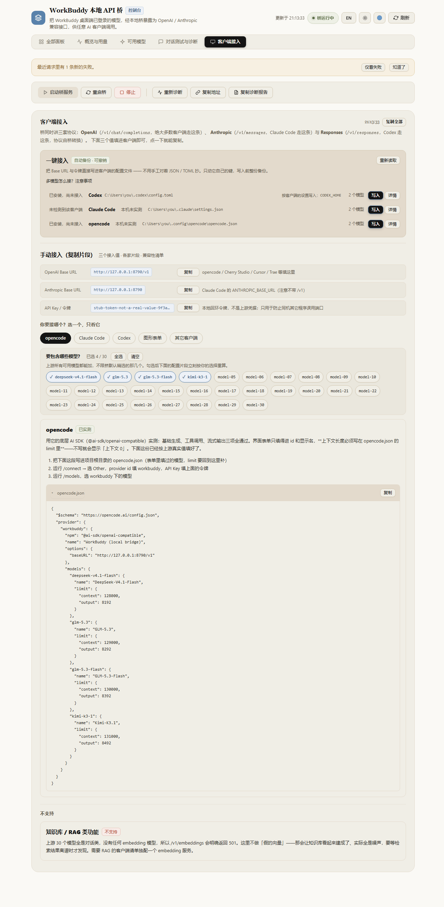This screenshot has height=907, width=444.
Task: Uncheck the glm-5.3 model chip
Action: (118, 377)
